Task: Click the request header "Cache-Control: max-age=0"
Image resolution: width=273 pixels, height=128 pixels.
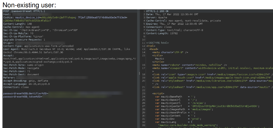Action: pos(21,27)
